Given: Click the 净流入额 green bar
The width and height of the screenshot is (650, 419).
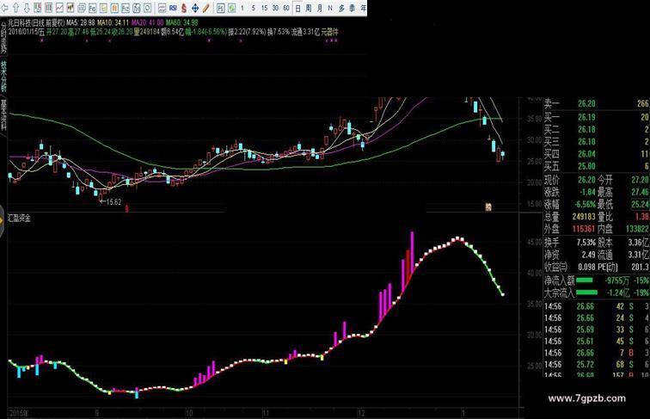Looking at the screenshot, I should pos(584,280).
